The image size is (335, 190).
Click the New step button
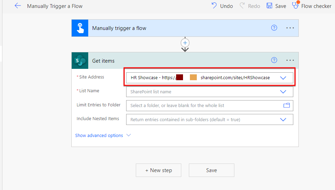click(x=159, y=170)
